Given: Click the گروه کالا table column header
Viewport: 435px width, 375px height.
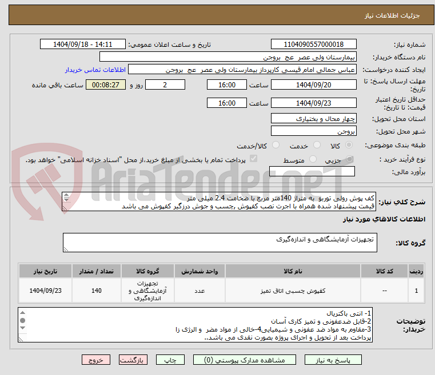Looking at the screenshot, I should point(147,271).
